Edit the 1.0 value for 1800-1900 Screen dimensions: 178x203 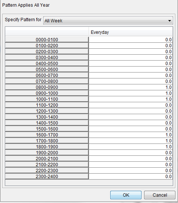(131, 147)
